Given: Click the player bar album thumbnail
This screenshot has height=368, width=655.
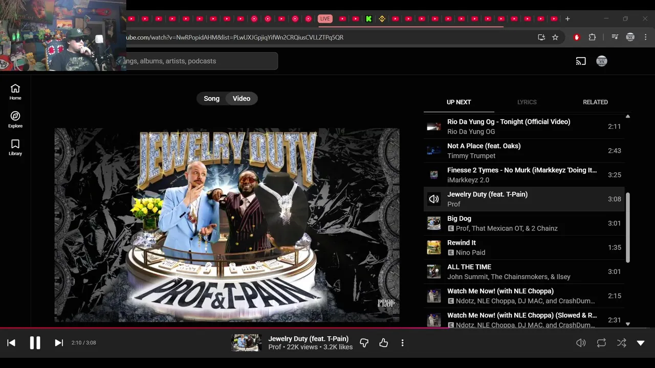Looking at the screenshot, I should (247, 343).
